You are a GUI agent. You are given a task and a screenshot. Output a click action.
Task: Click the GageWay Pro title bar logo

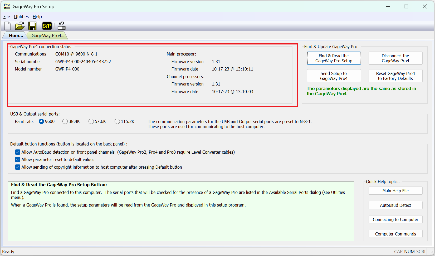click(x=7, y=6)
